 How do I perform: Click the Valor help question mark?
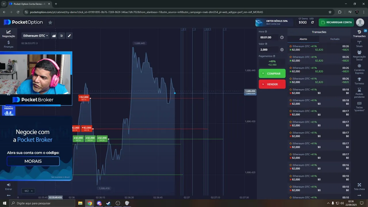click(x=266, y=44)
